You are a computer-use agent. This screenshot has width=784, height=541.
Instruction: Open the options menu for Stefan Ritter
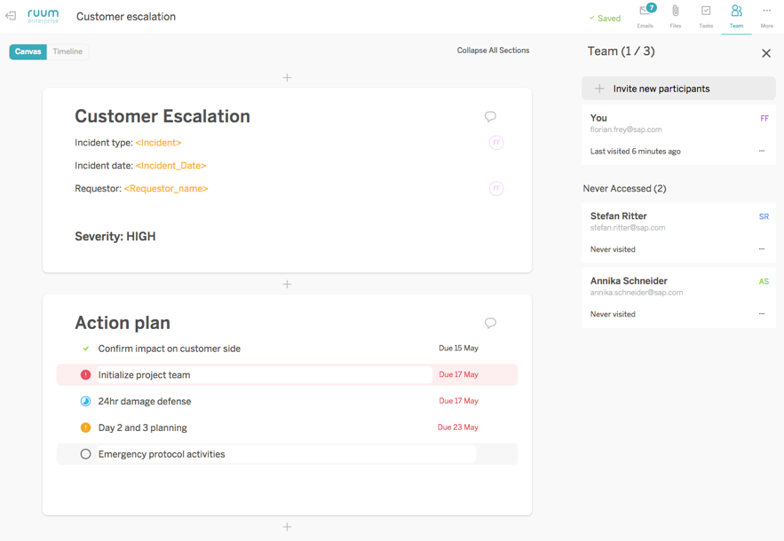coord(761,249)
